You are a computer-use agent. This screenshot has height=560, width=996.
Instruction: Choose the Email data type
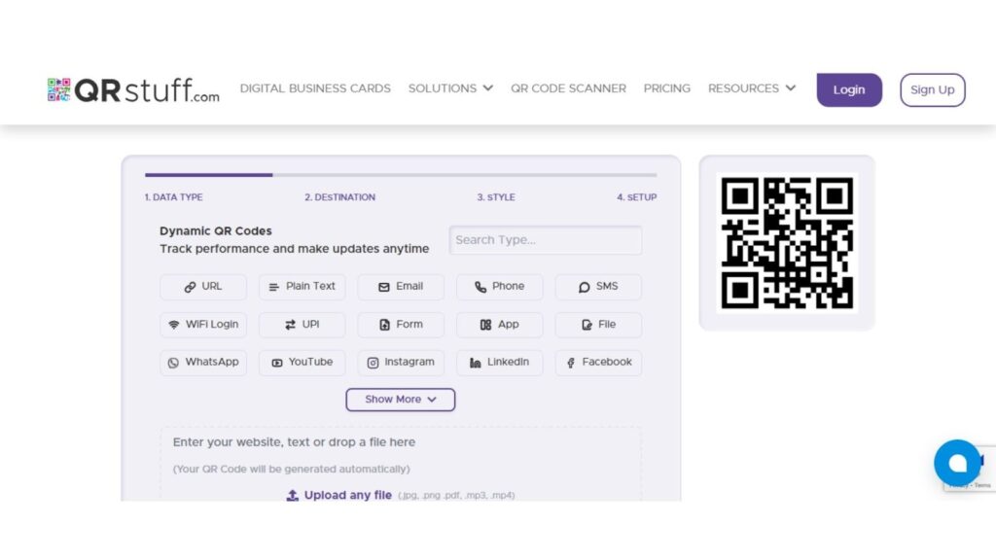click(x=400, y=287)
